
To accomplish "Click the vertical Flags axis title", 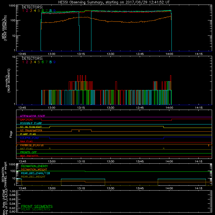I will point(11,134).
